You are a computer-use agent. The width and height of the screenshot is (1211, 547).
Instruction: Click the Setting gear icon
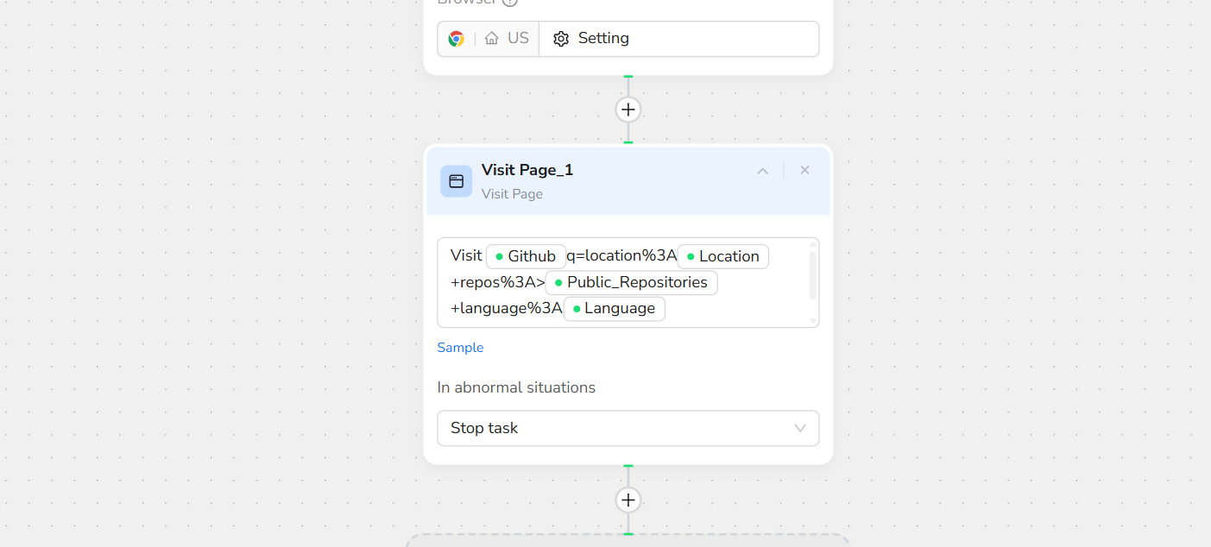click(x=561, y=39)
